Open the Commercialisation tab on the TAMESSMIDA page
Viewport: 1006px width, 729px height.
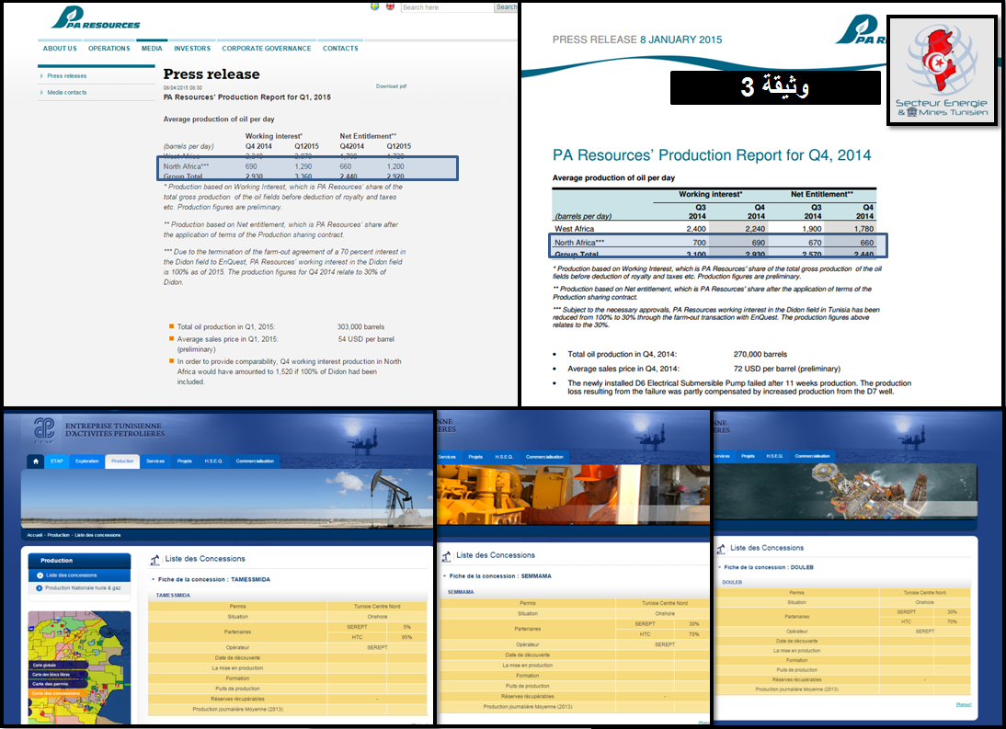255,461
